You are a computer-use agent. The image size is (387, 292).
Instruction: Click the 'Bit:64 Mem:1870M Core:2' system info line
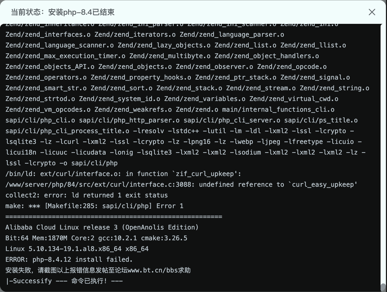96,238
